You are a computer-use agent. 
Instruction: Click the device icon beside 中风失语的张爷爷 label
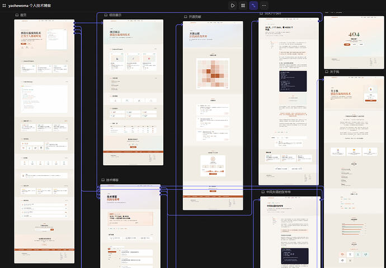pyautogui.click(x=263, y=192)
